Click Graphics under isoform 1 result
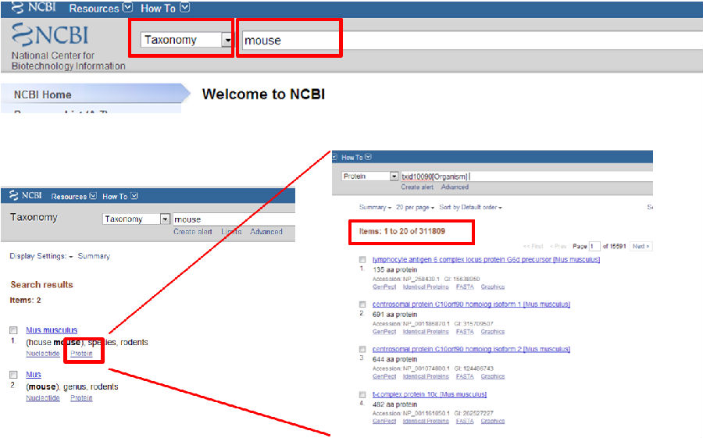This screenshot has width=703, height=438. pos(493,332)
